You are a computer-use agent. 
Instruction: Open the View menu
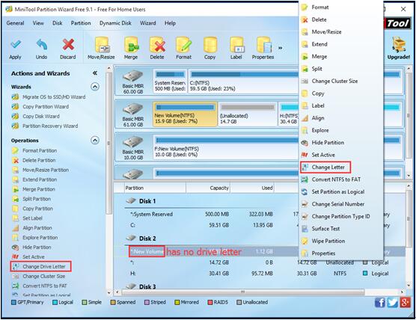point(38,23)
